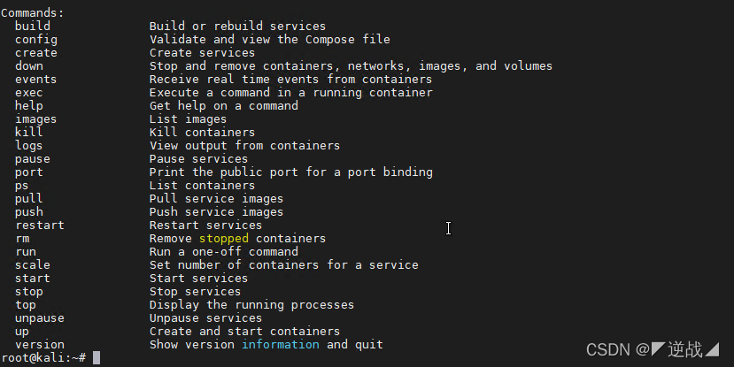Click the "logs" command name
734x367 pixels.
point(28,146)
